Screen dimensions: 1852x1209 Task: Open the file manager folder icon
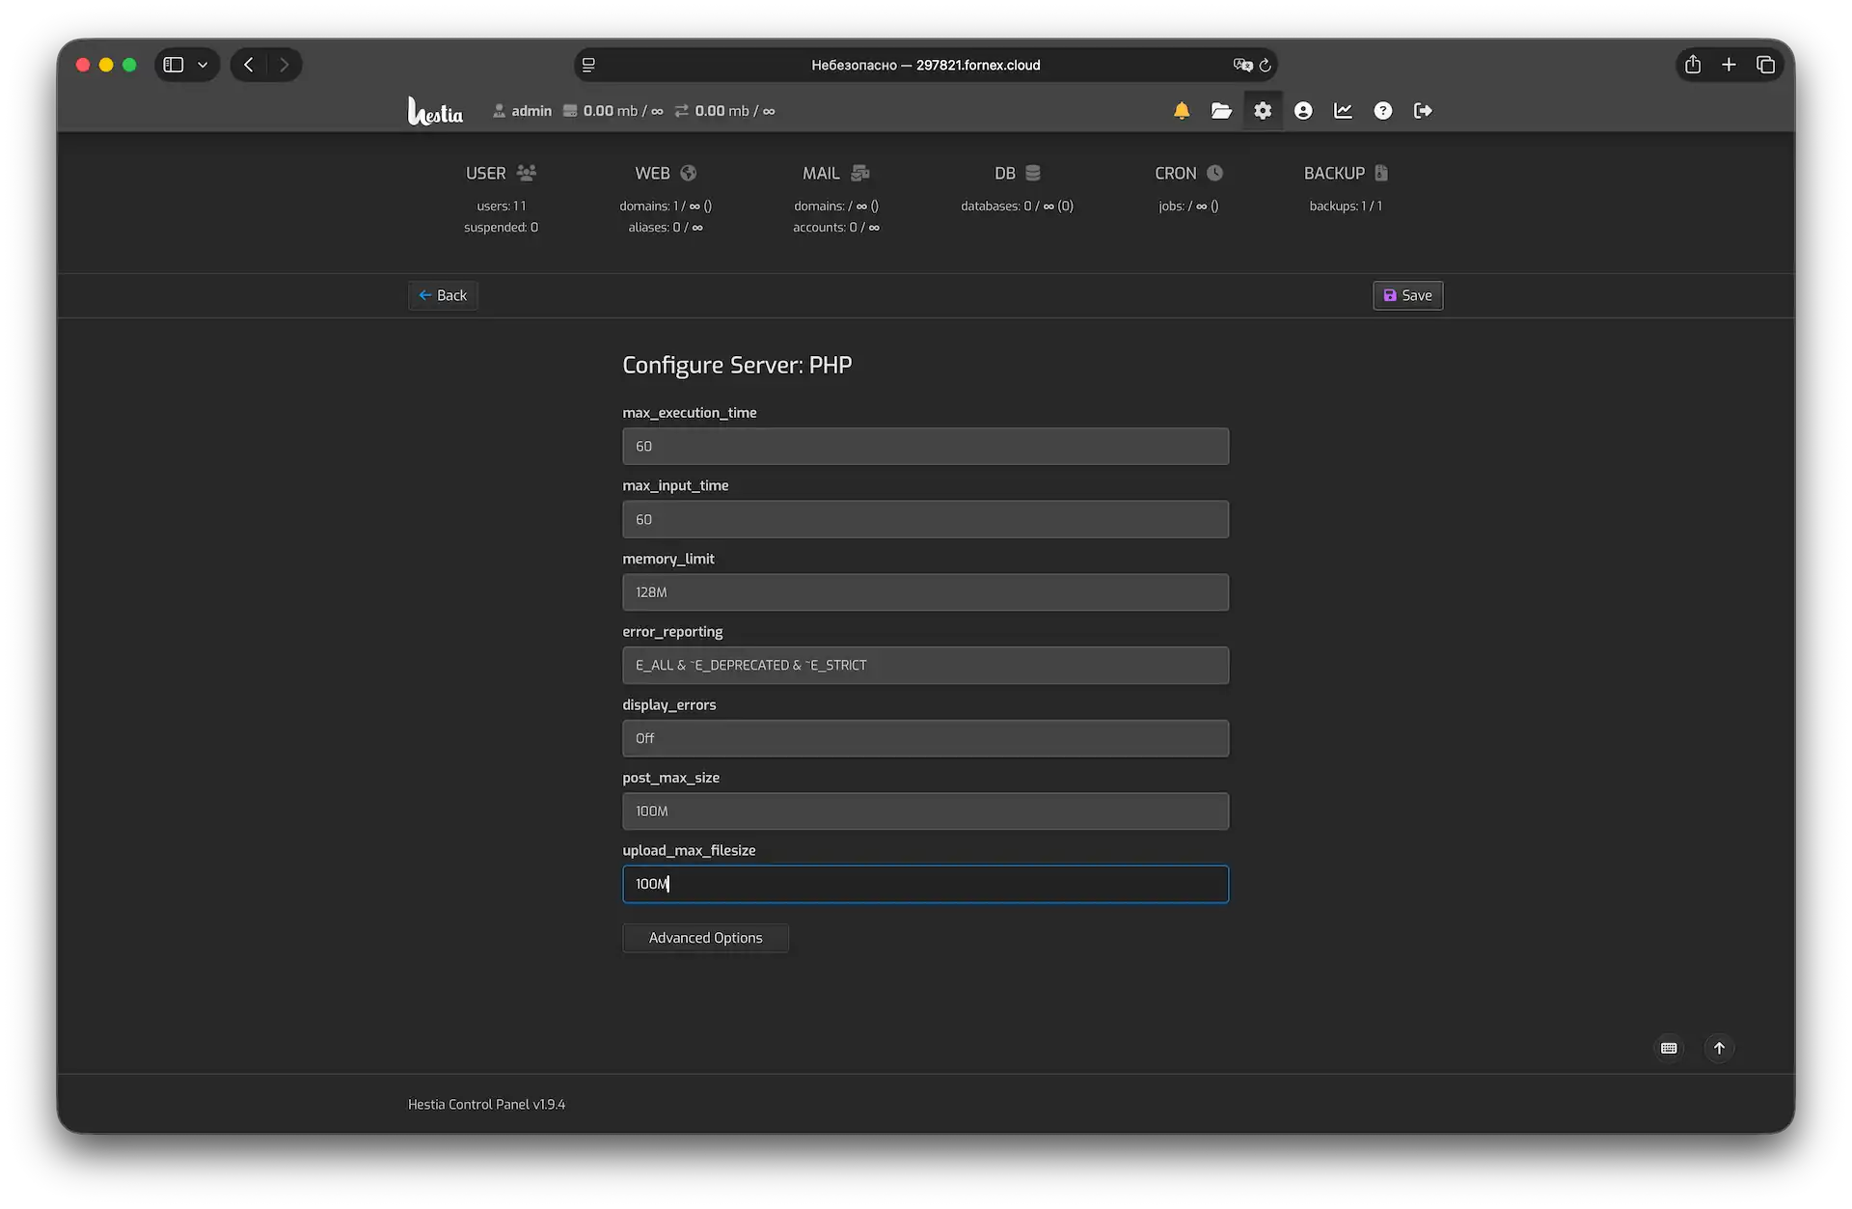point(1222,111)
